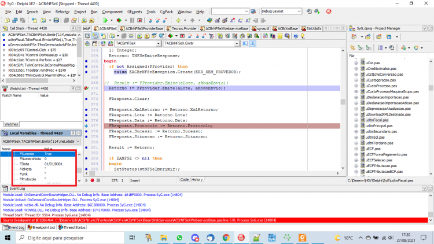Start macro recording with red circle
The width and height of the screenshot is (434, 244).
(93, 180)
